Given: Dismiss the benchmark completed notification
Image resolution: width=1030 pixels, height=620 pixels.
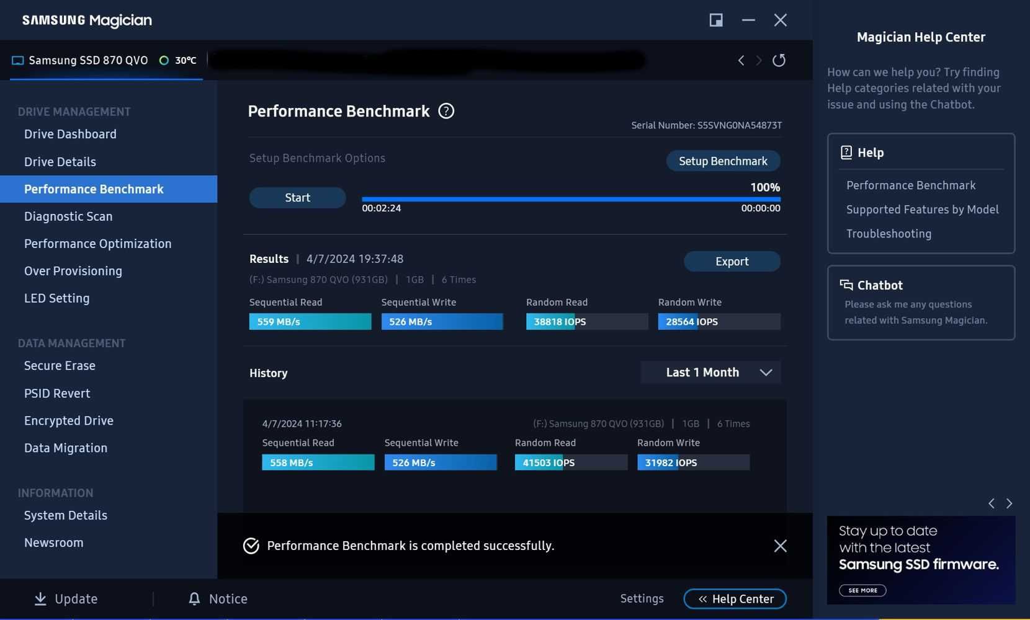Looking at the screenshot, I should (781, 546).
